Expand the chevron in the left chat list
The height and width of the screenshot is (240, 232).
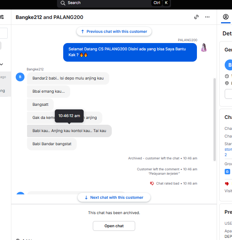(x=1, y=64)
